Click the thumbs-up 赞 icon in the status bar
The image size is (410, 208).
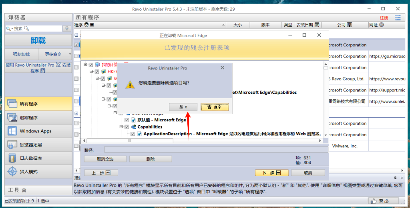[x=374, y=201]
